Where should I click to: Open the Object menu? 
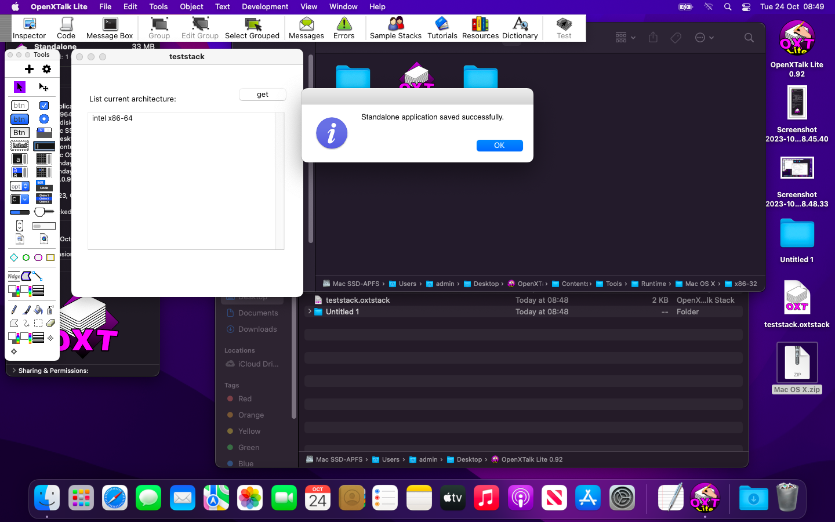(x=191, y=7)
